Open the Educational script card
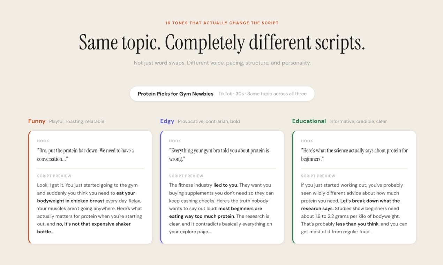 [354, 187]
